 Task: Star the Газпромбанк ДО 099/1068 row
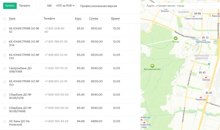[x=4, y=68]
